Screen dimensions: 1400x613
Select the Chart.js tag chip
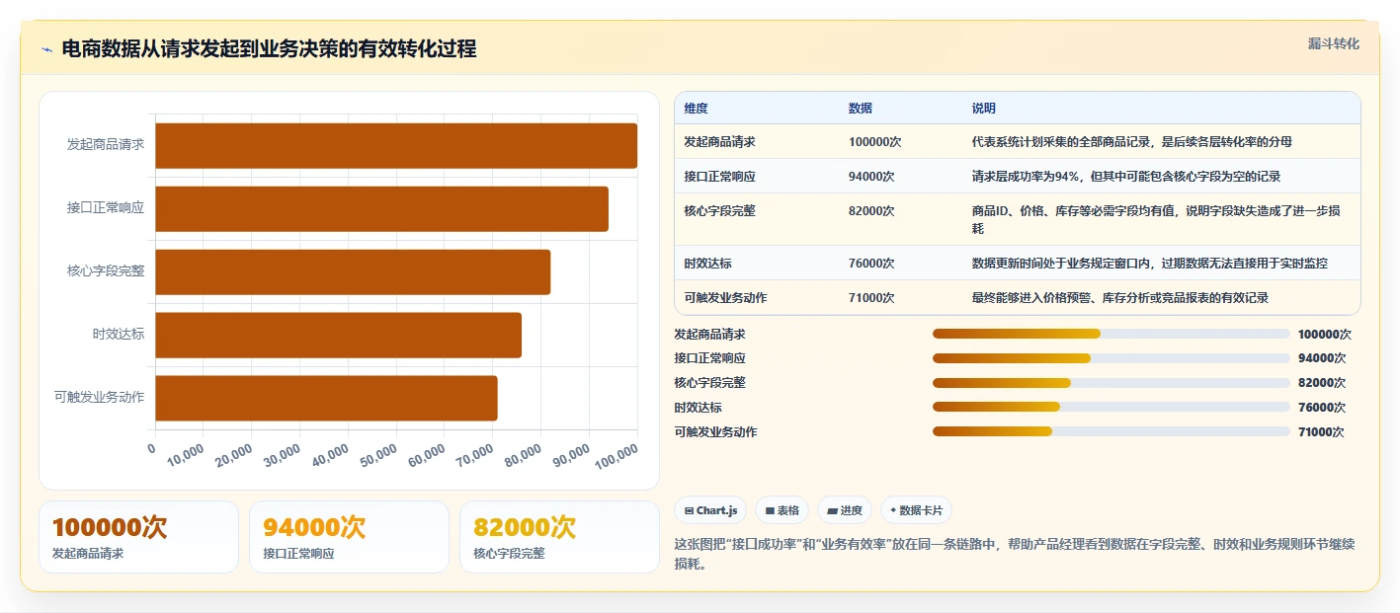(x=710, y=510)
